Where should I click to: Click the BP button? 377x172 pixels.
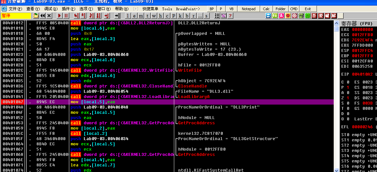pyautogui.click(x=212, y=9)
